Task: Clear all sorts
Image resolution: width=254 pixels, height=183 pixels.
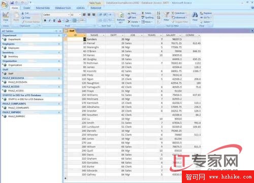Action: [x=158, y=22]
